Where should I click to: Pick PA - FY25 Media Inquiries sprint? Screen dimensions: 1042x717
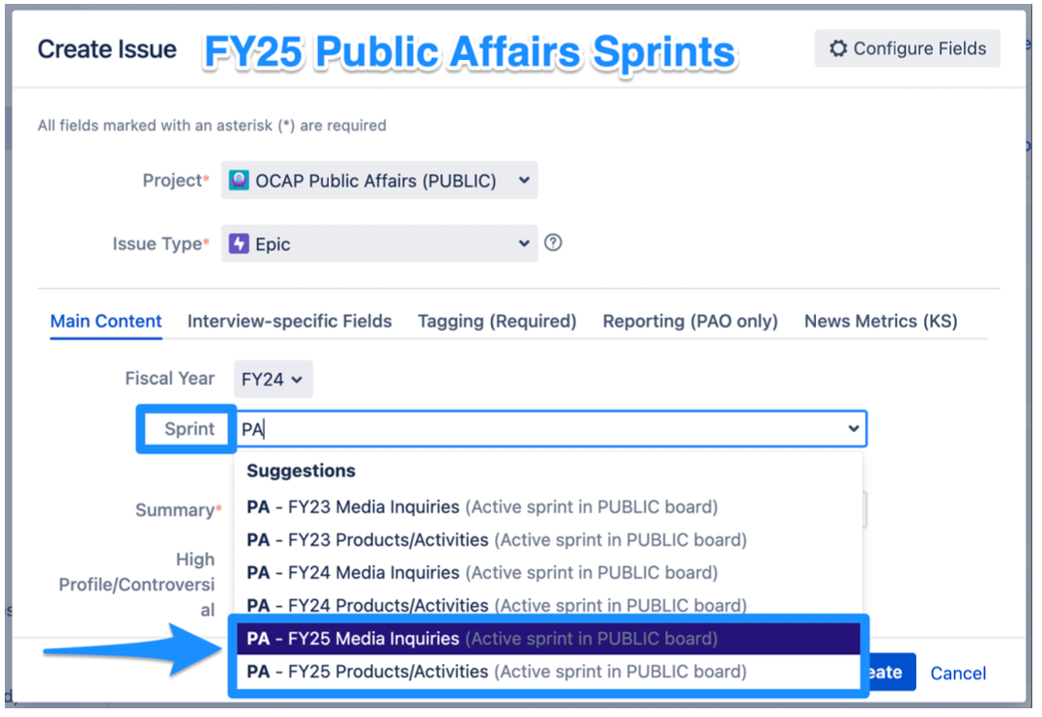(481, 639)
